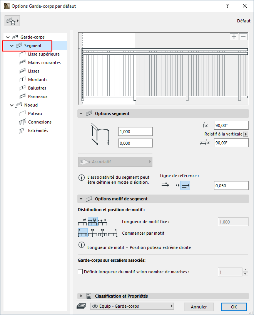
Task: Edit reference line offset field 0,050
Action: [231, 186]
